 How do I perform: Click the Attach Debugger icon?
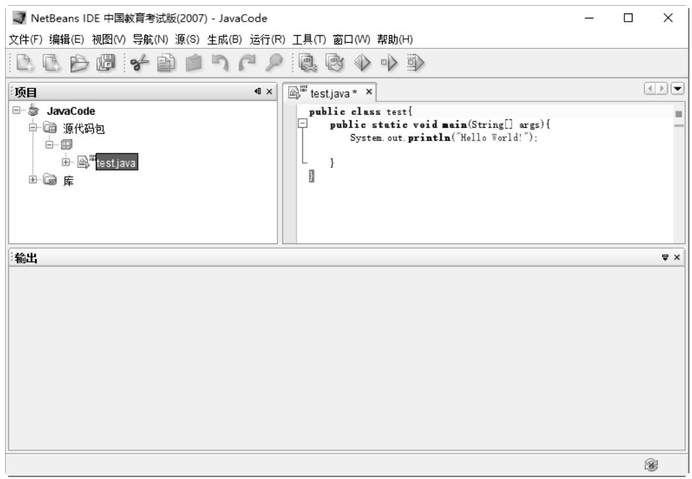416,63
